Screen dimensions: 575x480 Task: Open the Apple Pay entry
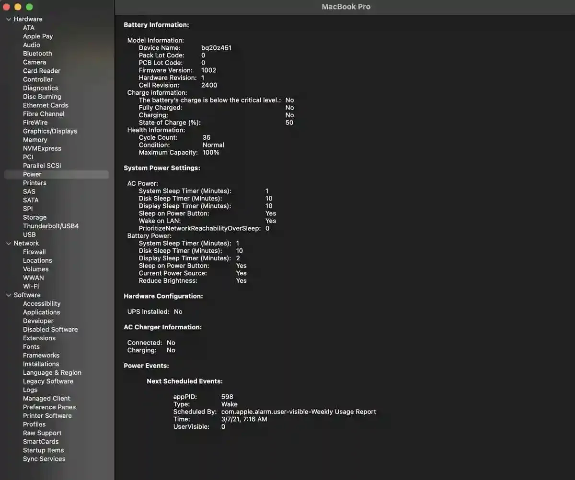[x=38, y=36]
